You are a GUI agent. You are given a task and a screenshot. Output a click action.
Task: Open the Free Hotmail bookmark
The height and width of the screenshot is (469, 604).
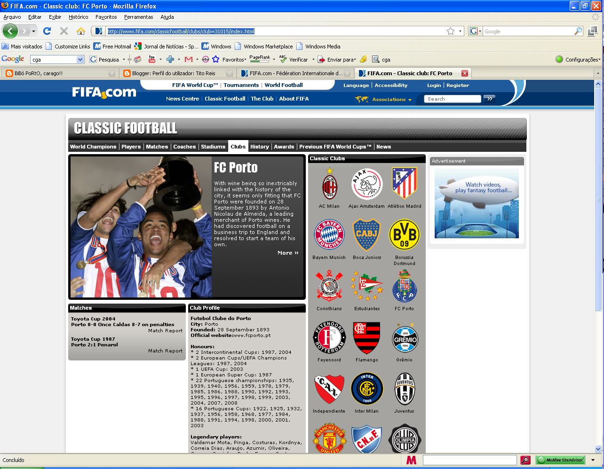click(112, 47)
